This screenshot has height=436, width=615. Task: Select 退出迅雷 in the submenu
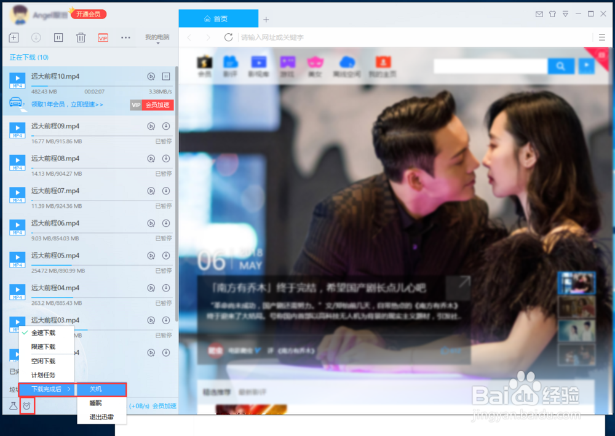pyautogui.click(x=101, y=417)
